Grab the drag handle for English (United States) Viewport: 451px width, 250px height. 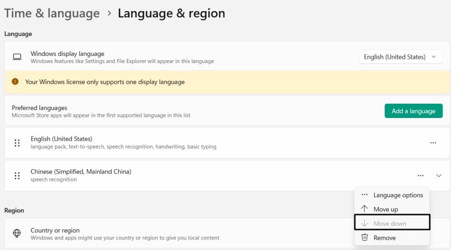17,143
